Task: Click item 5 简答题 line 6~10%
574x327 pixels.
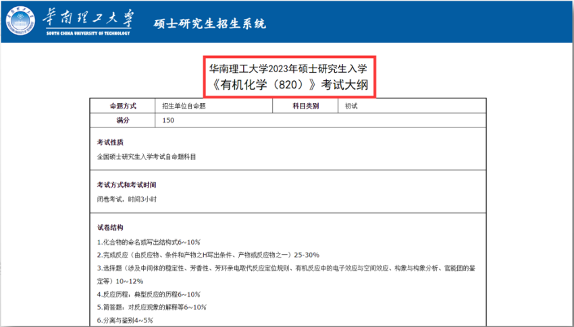Action: click(x=152, y=307)
